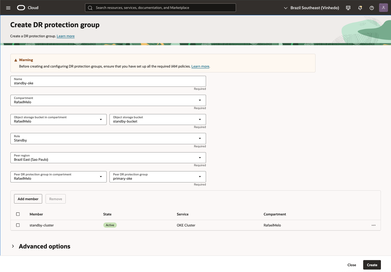Open the Learn more link in warning

click(200, 66)
